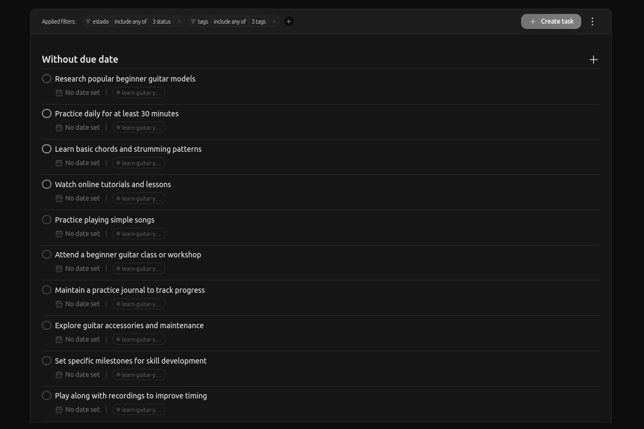Image resolution: width=644 pixels, height=429 pixels.
Task: Open the '3 status' filter dropdown
Action: (160, 21)
